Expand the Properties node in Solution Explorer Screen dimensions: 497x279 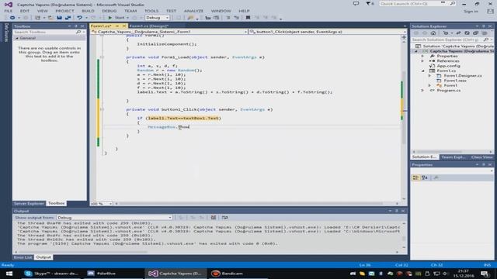pos(422,56)
